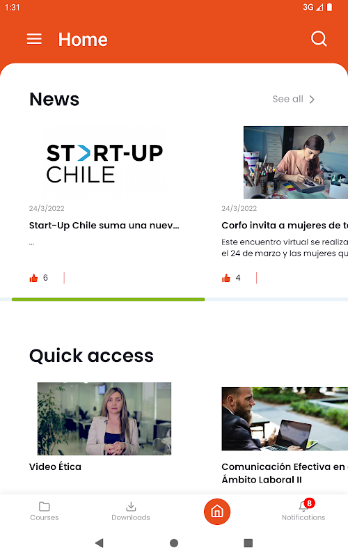The width and height of the screenshot is (348, 557).
Task: Open the hamburger navigation menu
Action: (x=34, y=39)
